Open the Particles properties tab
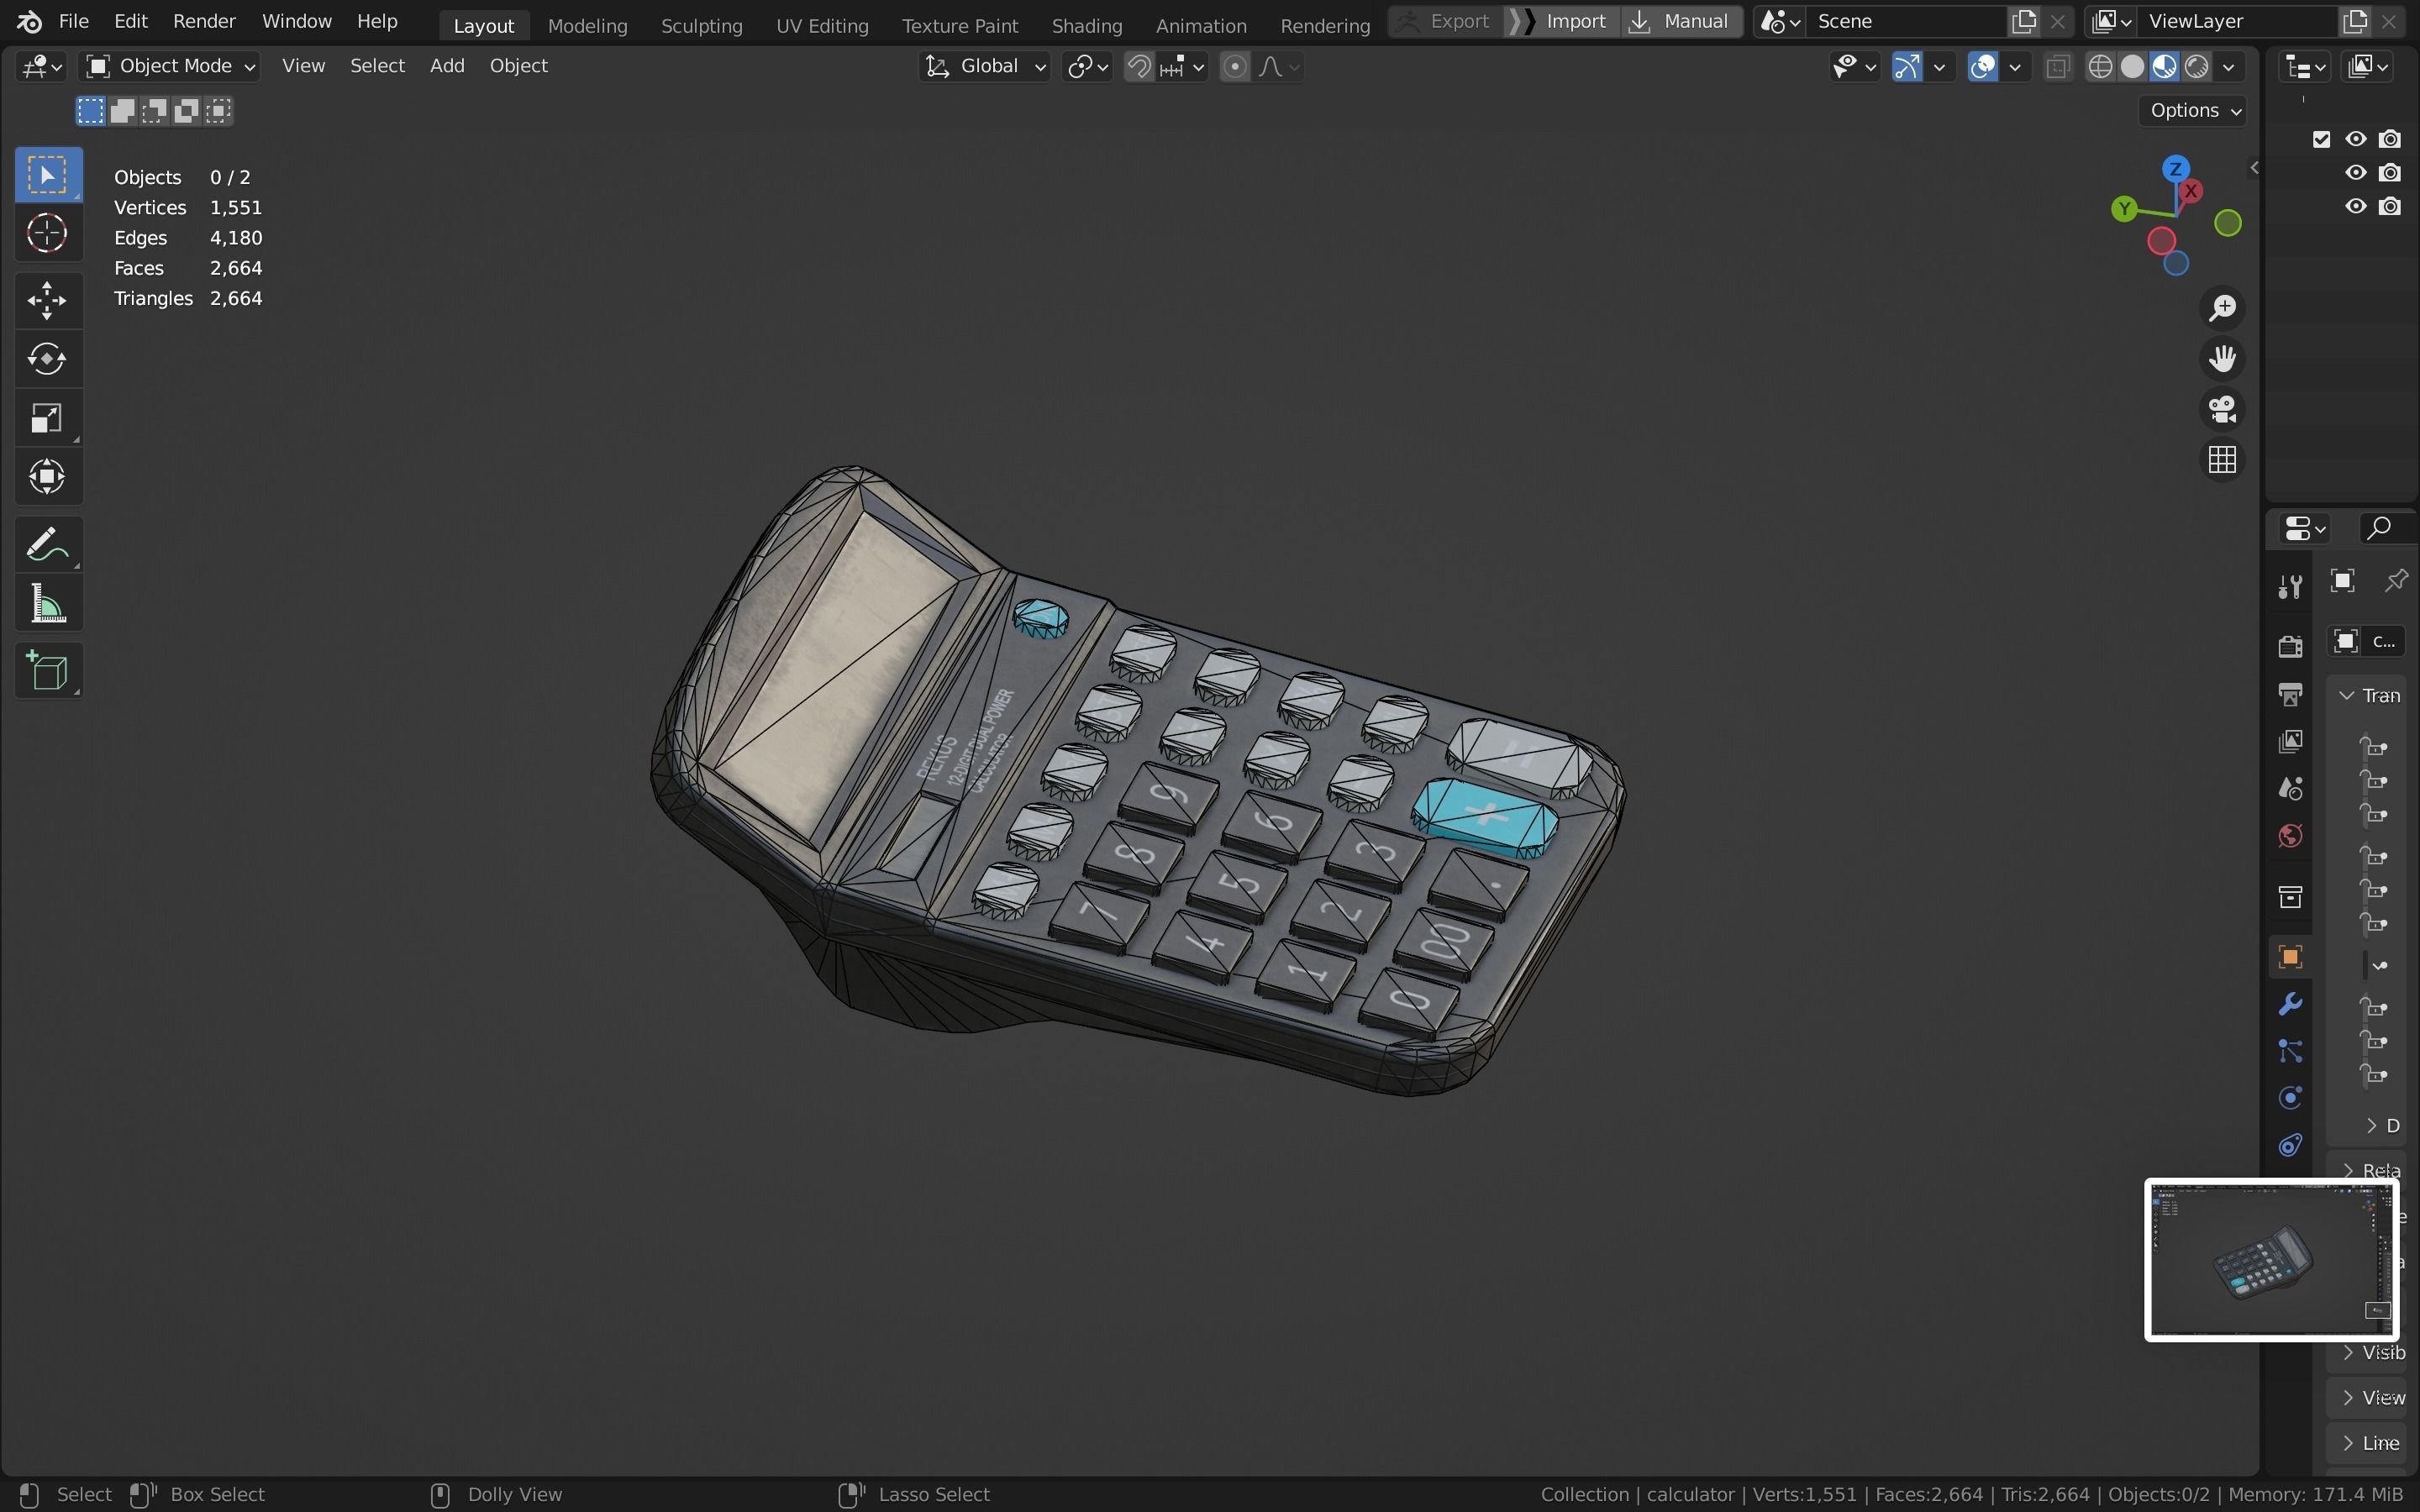Screen dimensions: 2420x1512 pos(2290,1051)
